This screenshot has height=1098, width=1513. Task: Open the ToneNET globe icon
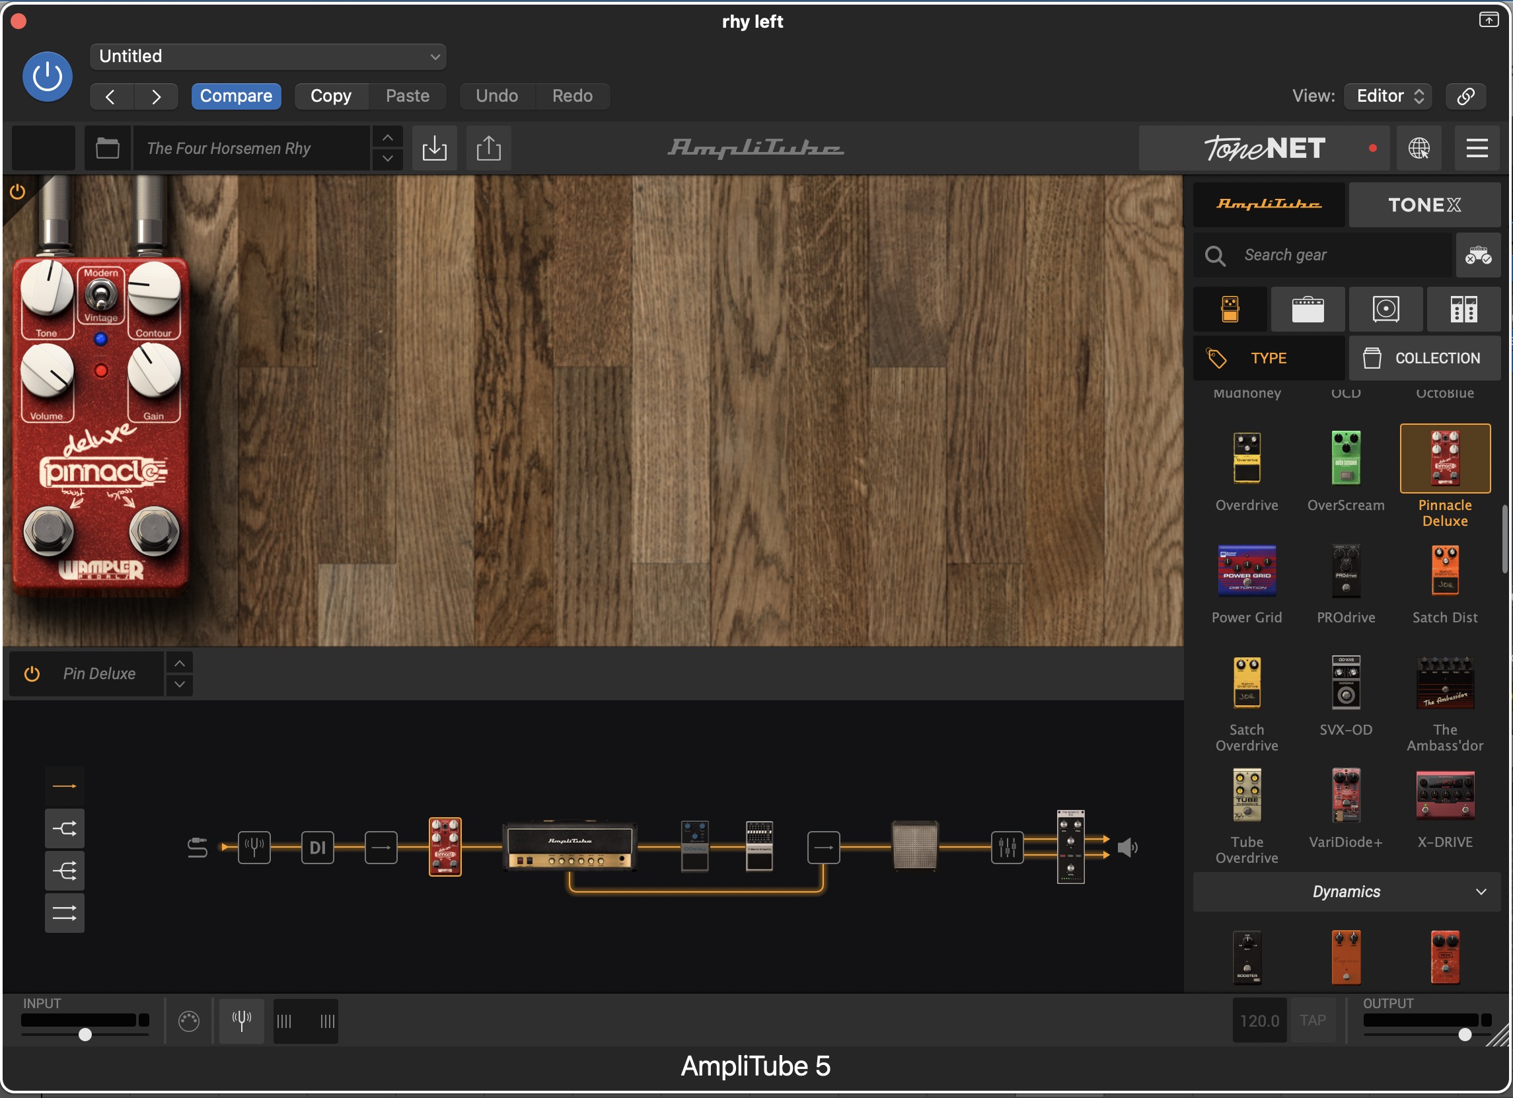[1419, 148]
